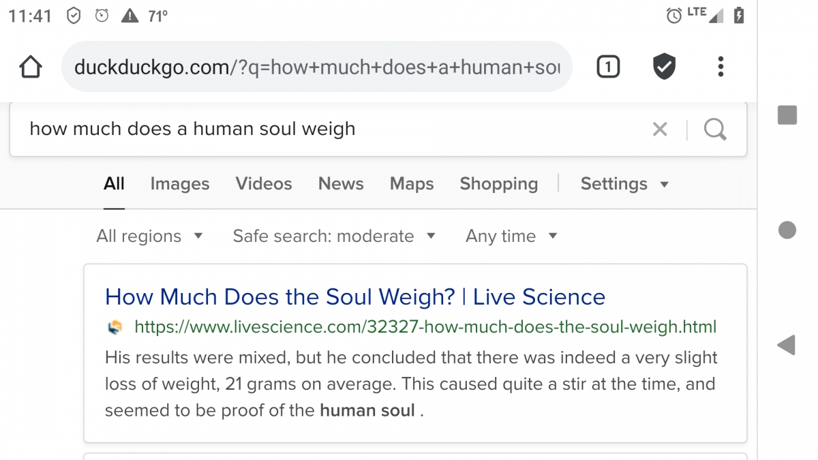Switch to the Videos tab
The image size is (818, 460).
(264, 184)
